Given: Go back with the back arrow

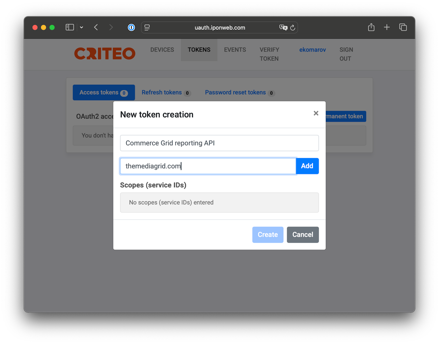Looking at the screenshot, I should point(96,27).
